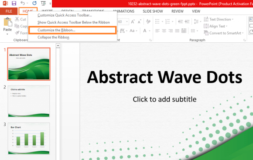This screenshot has width=253, height=160.
Task: Click the Increase Font Size icon
Action: click(x=133, y=22)
